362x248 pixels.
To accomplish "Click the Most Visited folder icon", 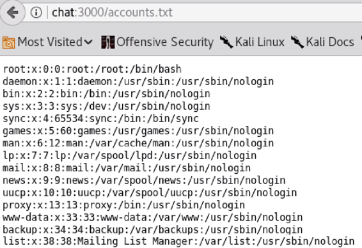I will pos(9,42).
